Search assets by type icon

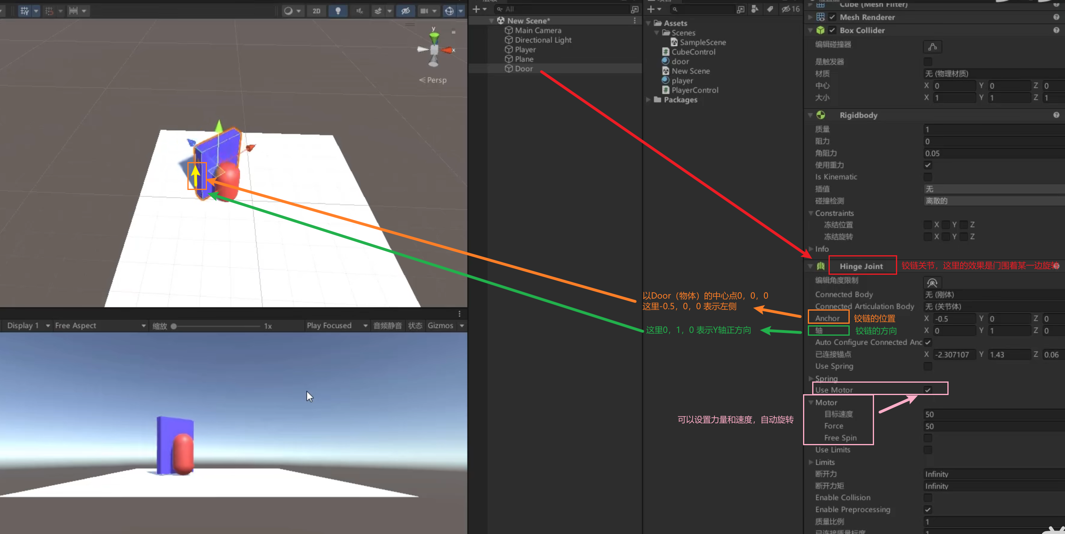pos(755,9)
